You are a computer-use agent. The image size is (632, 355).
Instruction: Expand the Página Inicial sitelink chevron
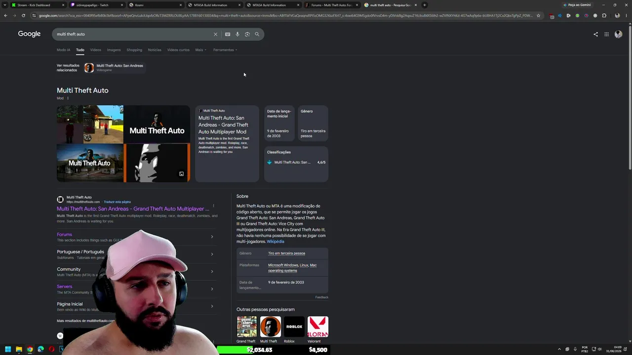(x=212, y=306)
